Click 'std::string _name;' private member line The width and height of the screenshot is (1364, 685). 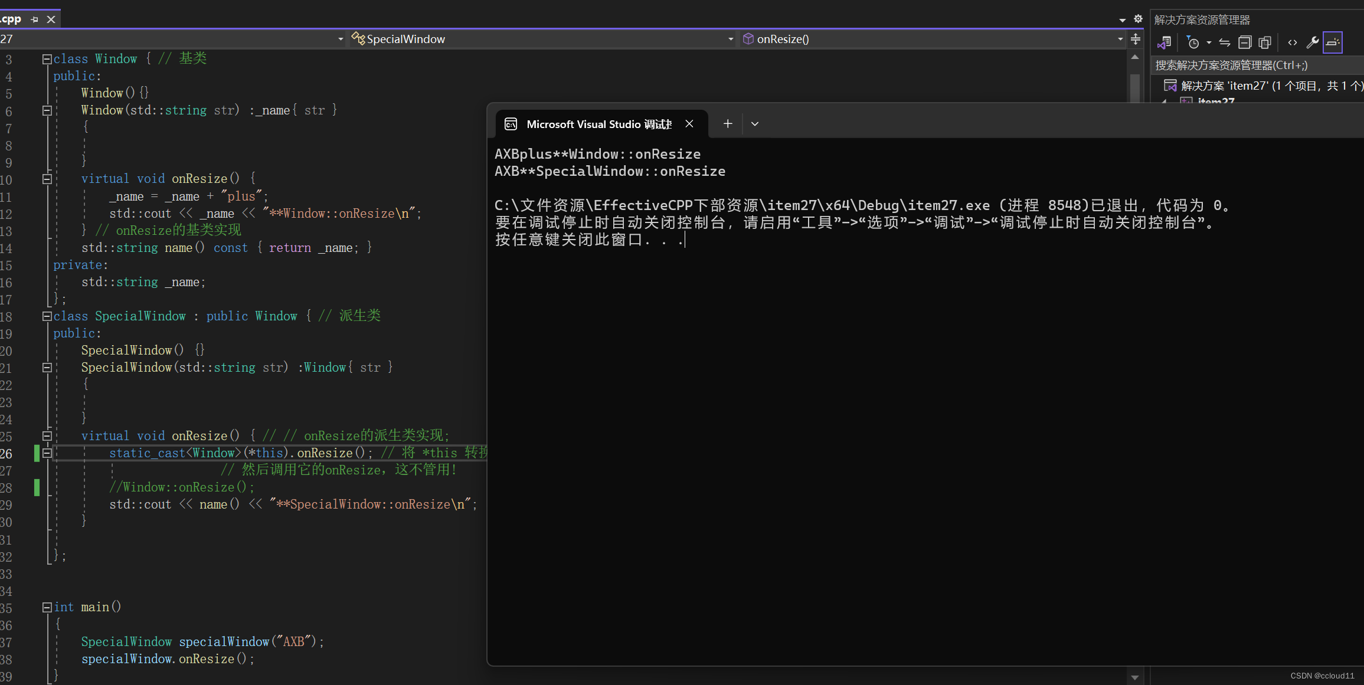tap(143, 283)
